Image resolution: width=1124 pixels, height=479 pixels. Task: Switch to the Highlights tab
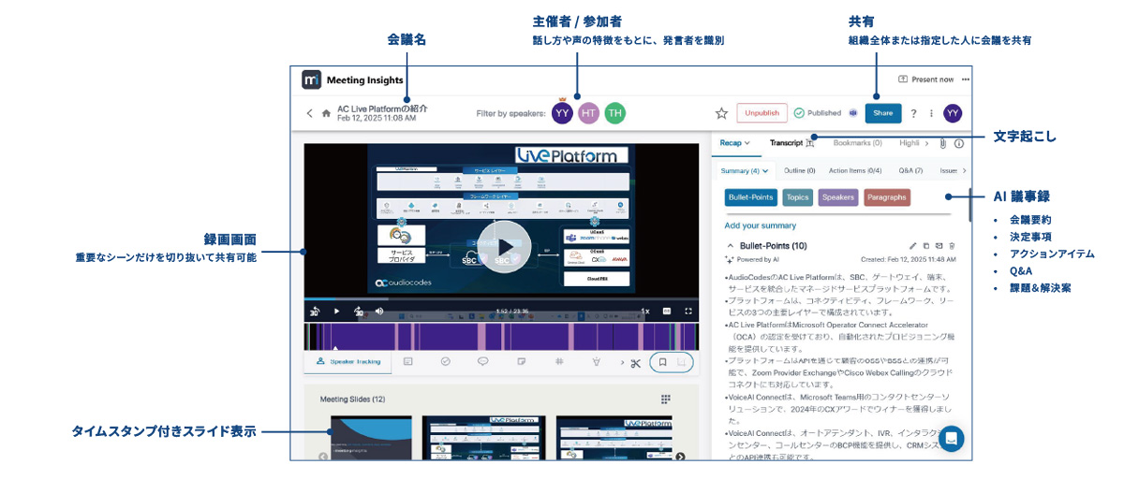pyautogui.click(x=909, y=143)
